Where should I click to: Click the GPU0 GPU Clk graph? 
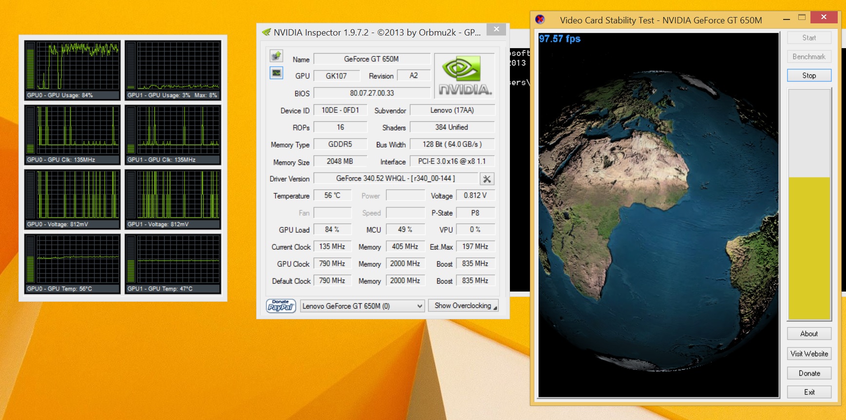pos(72,135)
